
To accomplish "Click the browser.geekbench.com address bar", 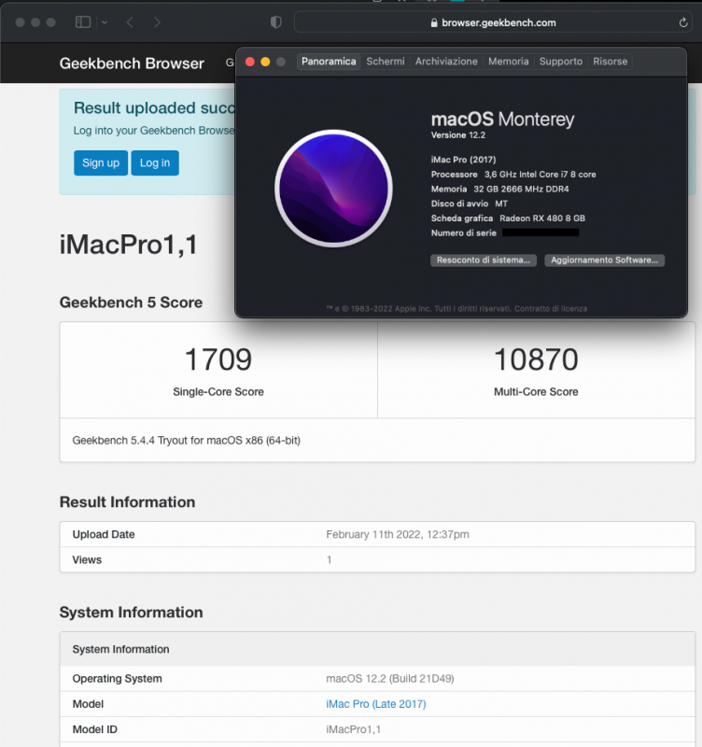I will (493, 22).
